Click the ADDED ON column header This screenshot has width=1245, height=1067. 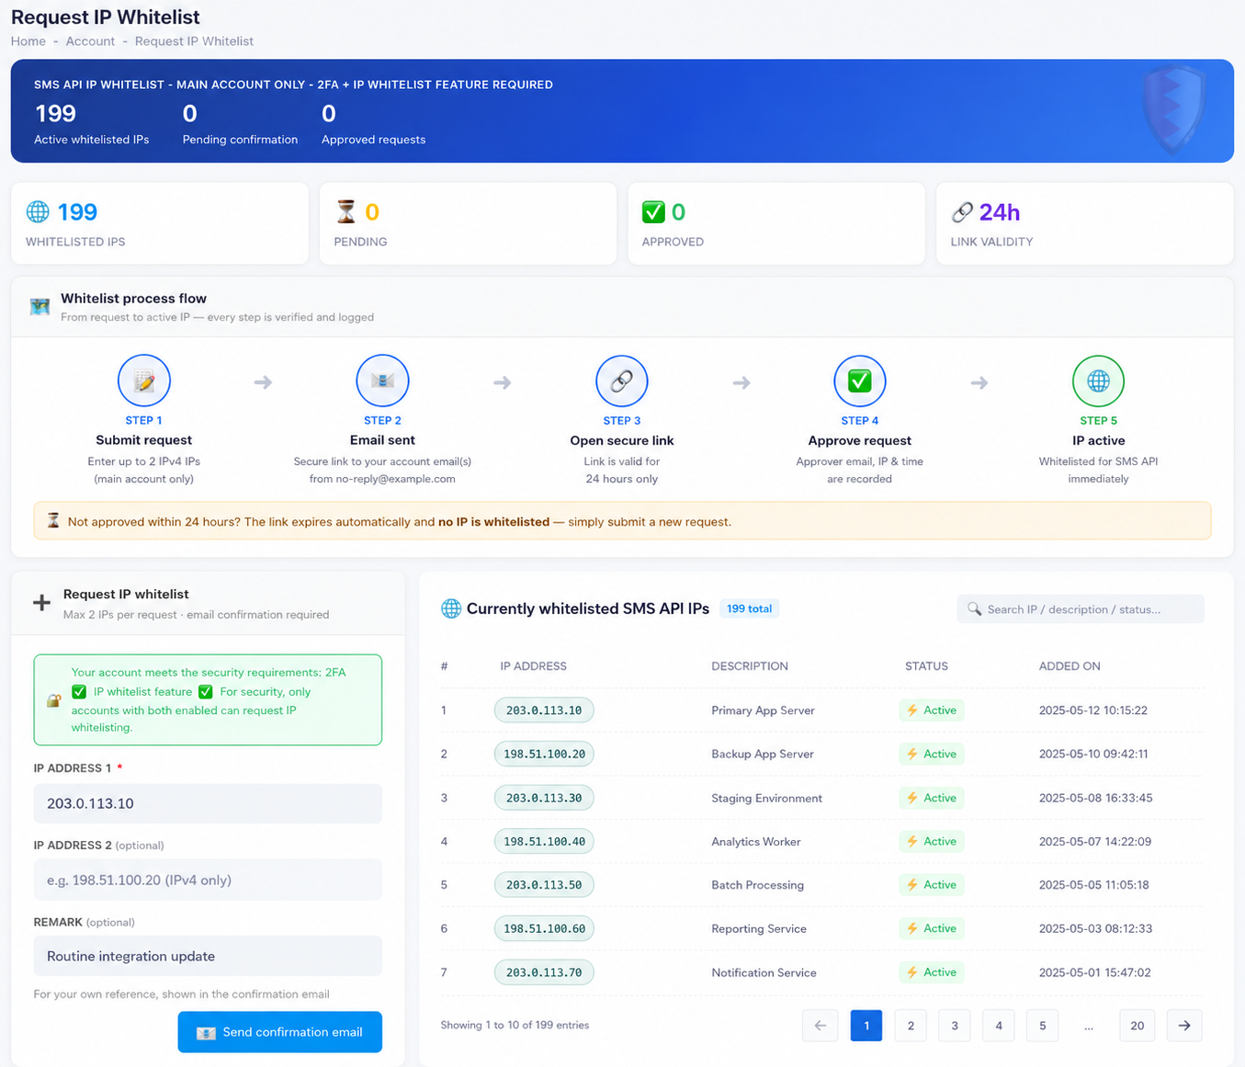(1070, 666)
